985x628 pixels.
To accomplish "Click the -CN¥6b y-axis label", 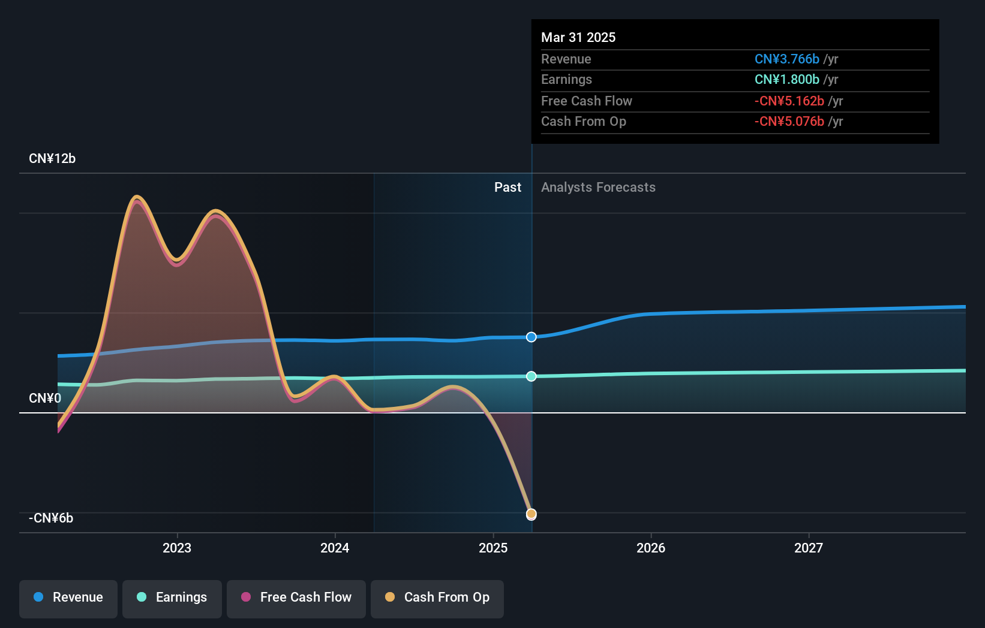I will click(x=51, y=518).
